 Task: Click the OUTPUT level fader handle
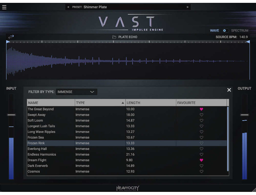tap(245, 115)
